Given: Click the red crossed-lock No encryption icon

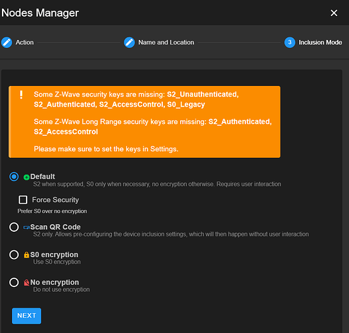Looking at the screenshot, I should (x=27, y=282).
